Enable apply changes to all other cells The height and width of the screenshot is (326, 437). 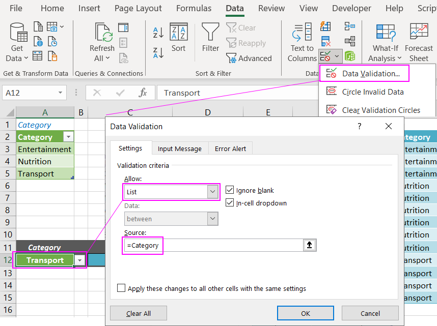(121, 288)
